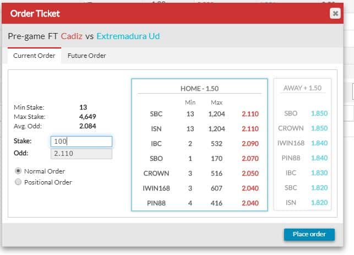Click ISN label in the away panel
Image resolution: width=354 pixels, height=255 pixels.
pos(291,203)
